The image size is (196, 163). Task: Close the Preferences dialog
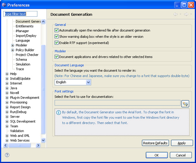click(191, 5)
